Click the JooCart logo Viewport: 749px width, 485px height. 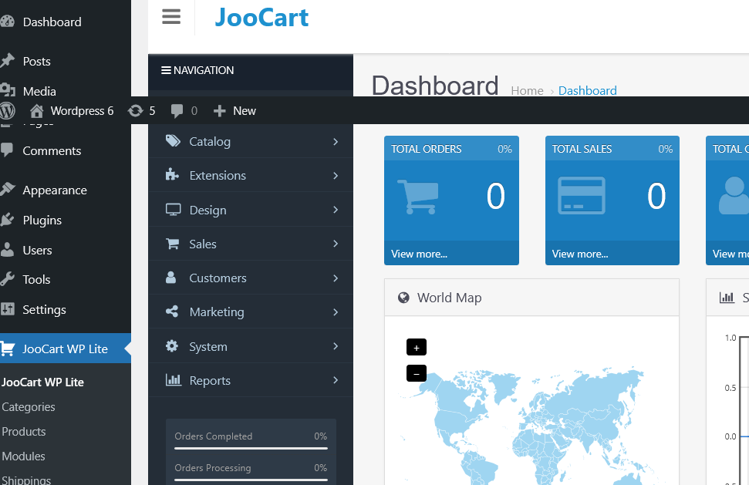point(261,18)
